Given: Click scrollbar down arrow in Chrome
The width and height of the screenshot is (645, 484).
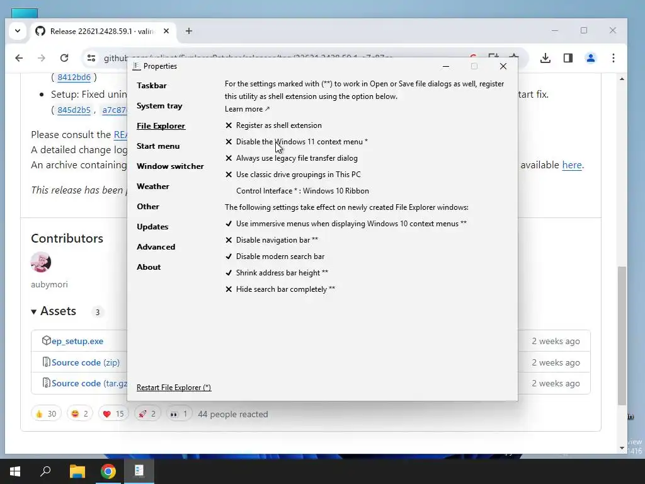Looking at the screenshot, I should (622, 448).
